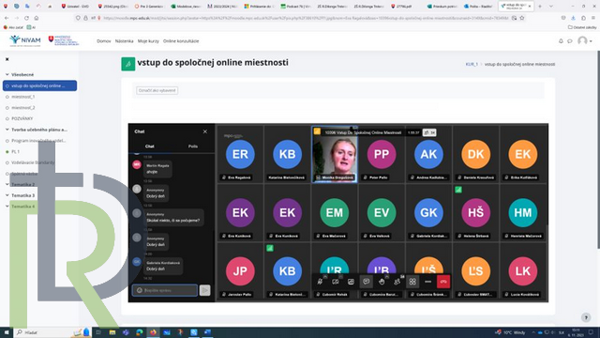The height and width of the screenshot is (338, 600).
Task: Switch to the Polls tab
Action: 193,146
